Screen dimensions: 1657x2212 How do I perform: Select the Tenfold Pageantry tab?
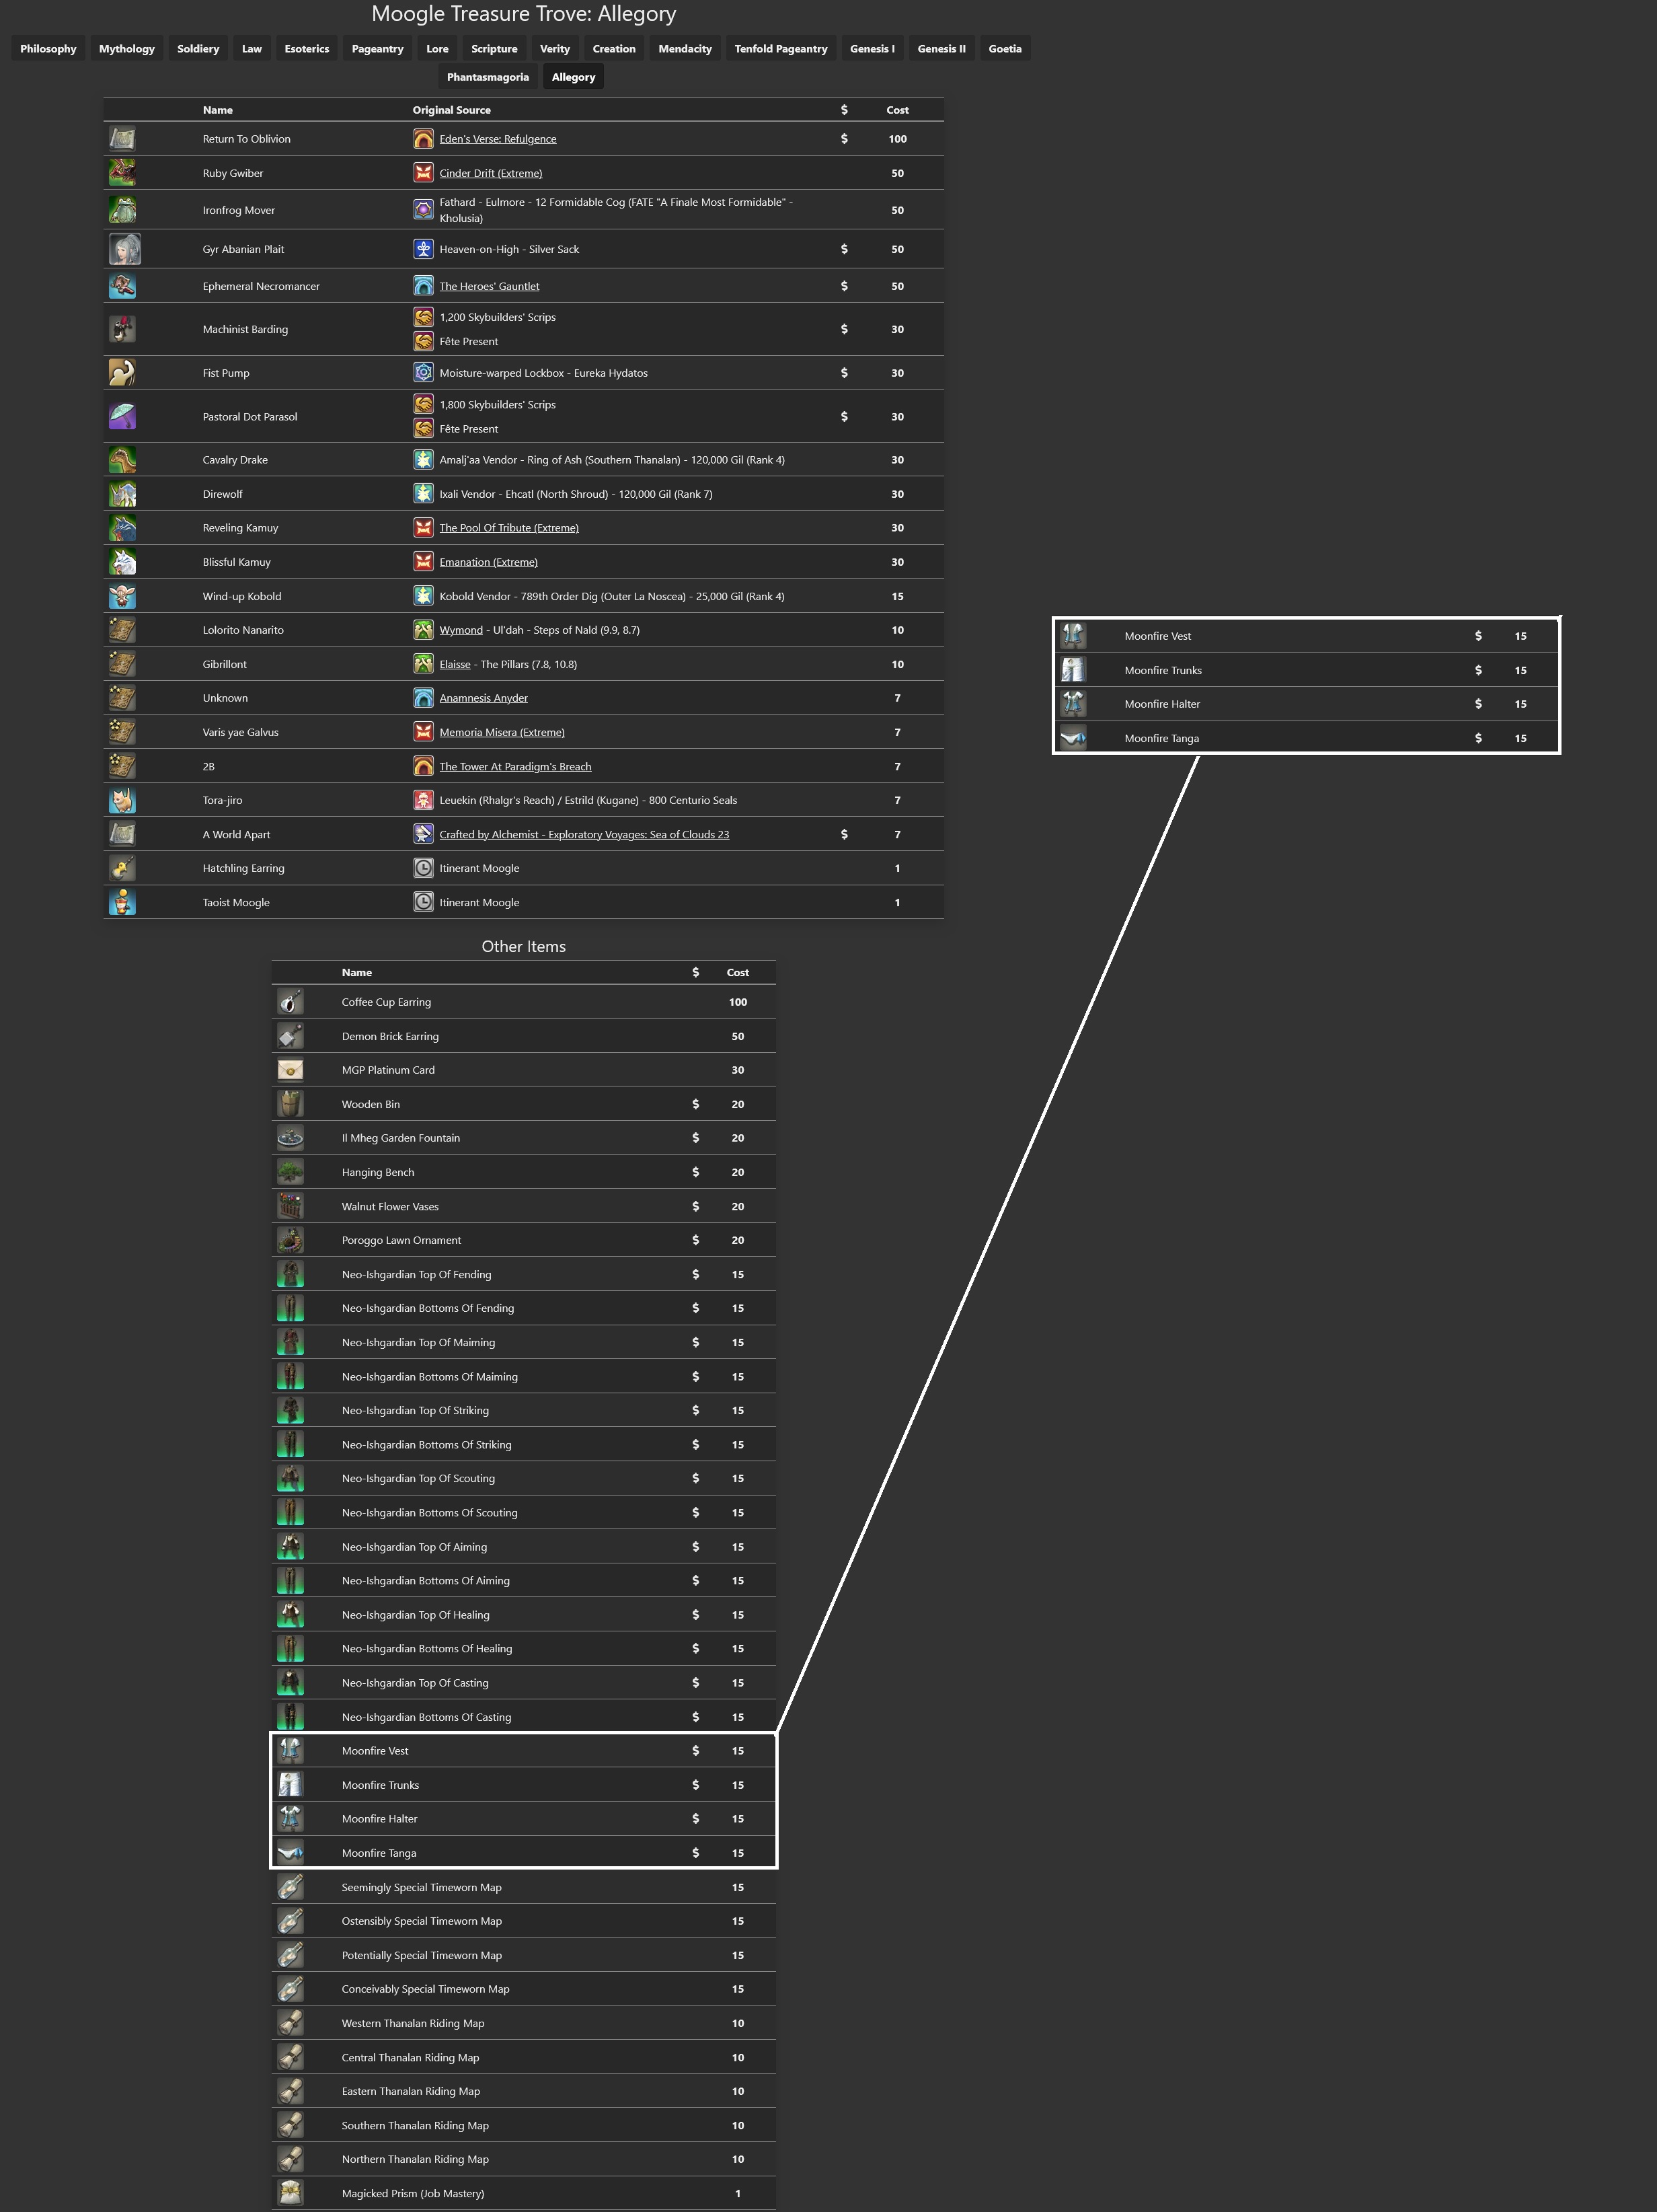[781, 49]
